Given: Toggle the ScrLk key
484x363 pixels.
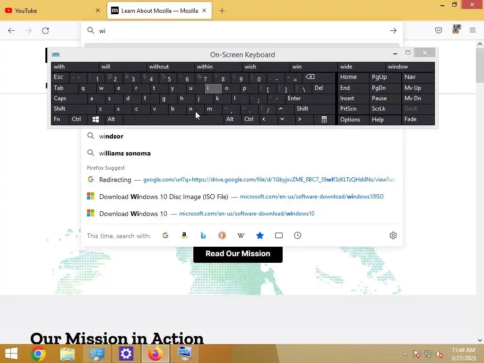Looking at the screenshot, I should 385,109.
